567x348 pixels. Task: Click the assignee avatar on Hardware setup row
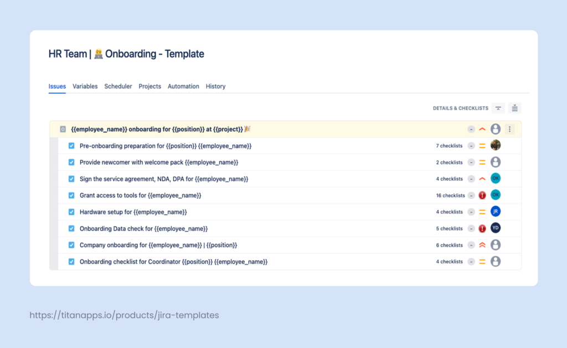click(496, 211)
